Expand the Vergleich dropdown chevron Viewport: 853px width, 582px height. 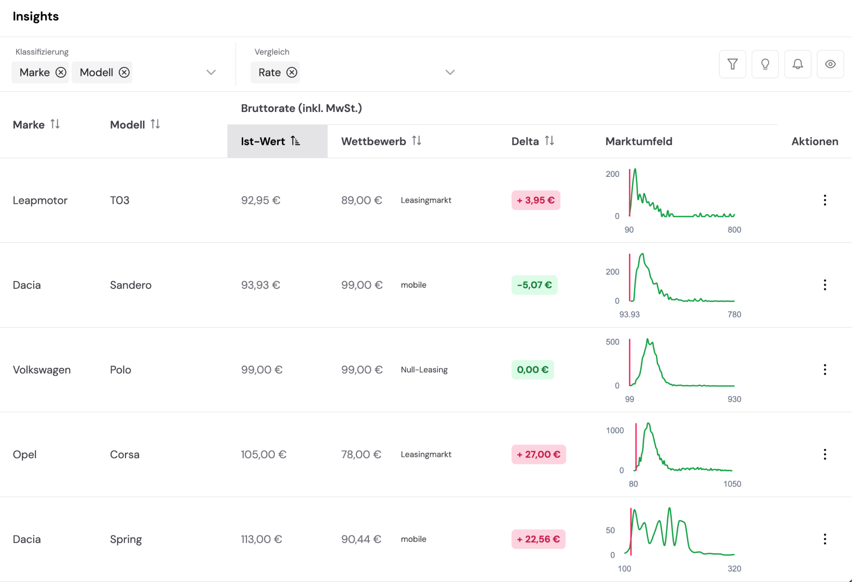point(450,73)
